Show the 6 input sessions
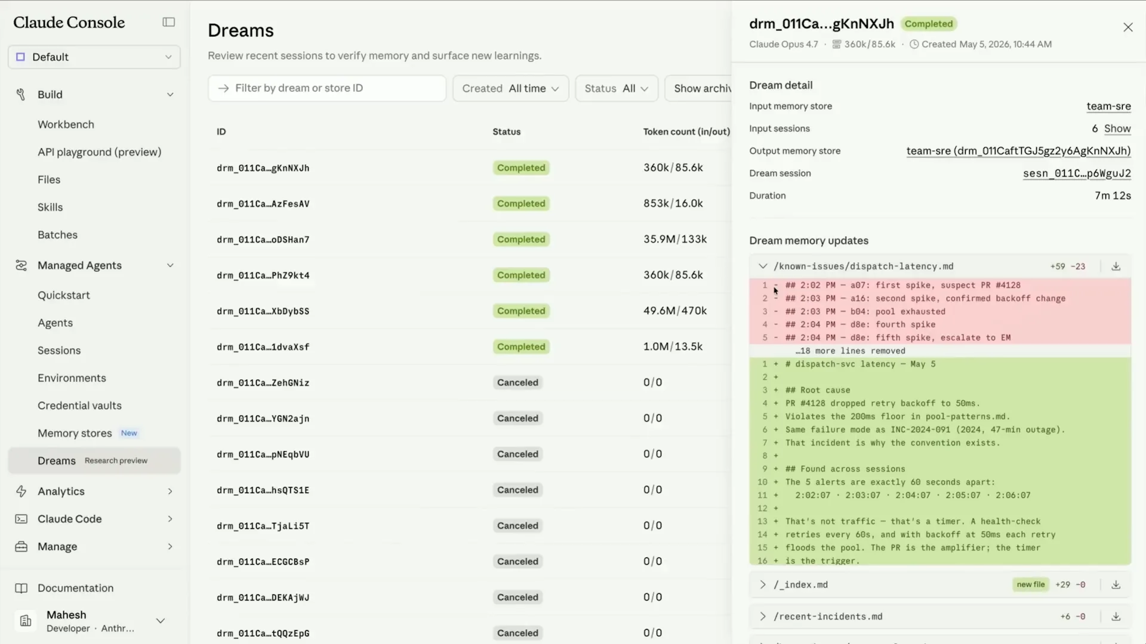Viewport: 1146px width, 644px height. pyautogui.click(x=1117, y=129)
